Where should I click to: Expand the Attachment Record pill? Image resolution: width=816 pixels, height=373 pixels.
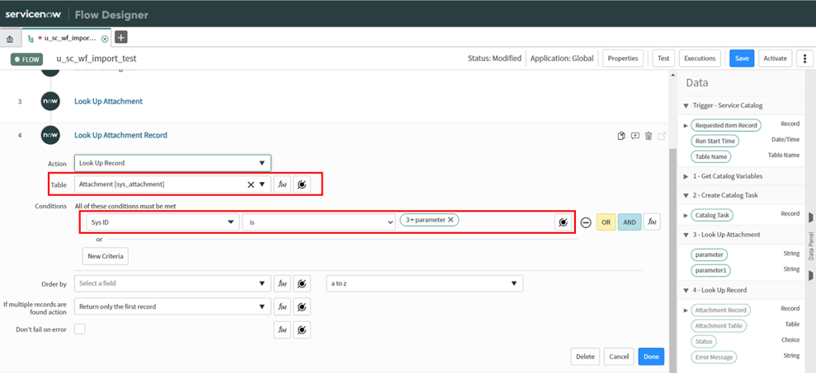pos(686,310)
